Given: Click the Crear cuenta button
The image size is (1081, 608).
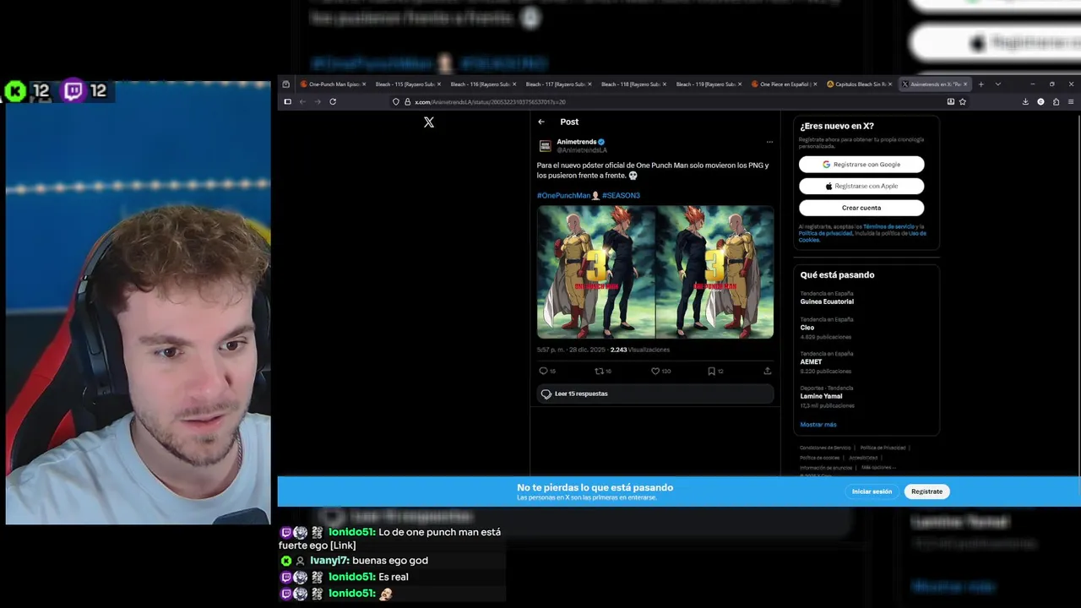Looking at the screenshot, I should pos(861,208).
